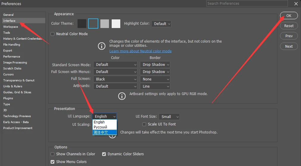Close the Preferences dialog with X

(296, 4)
